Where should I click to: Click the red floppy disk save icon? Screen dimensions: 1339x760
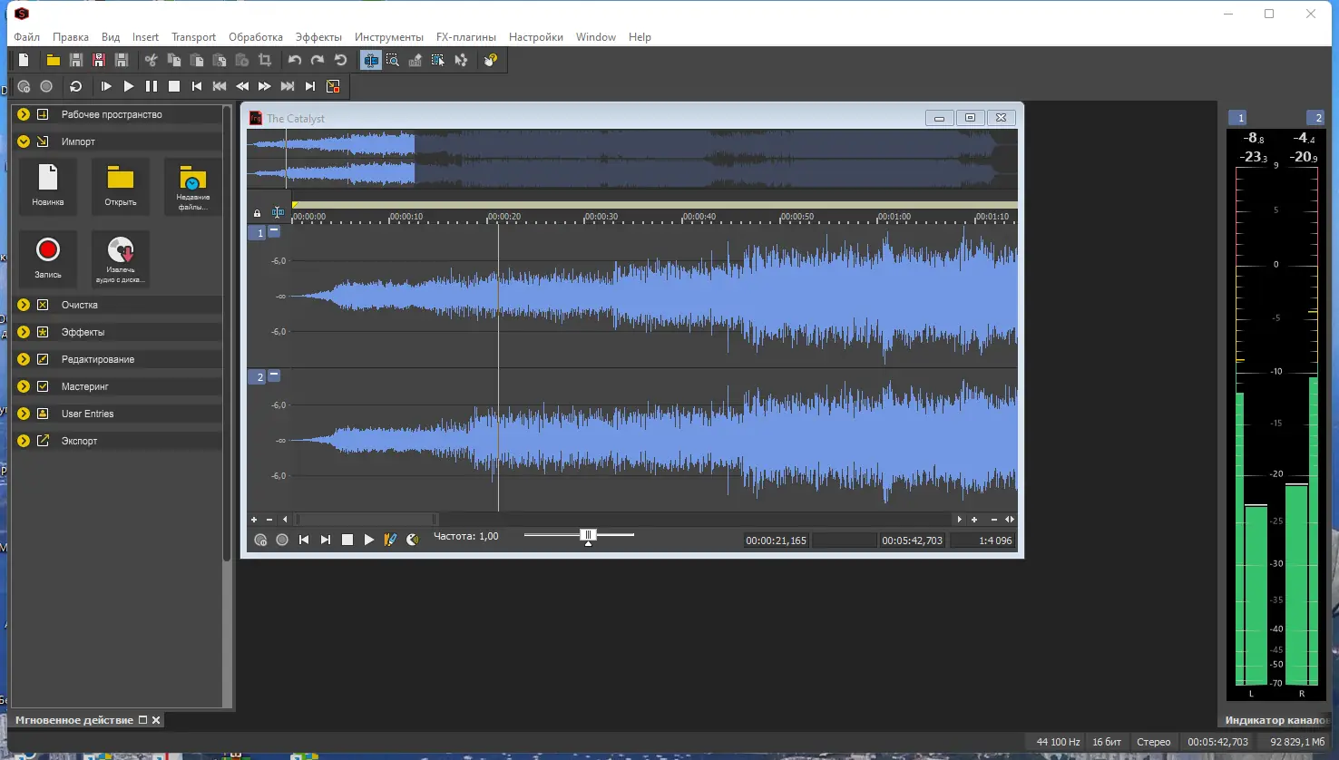click(x=99, y=60)
